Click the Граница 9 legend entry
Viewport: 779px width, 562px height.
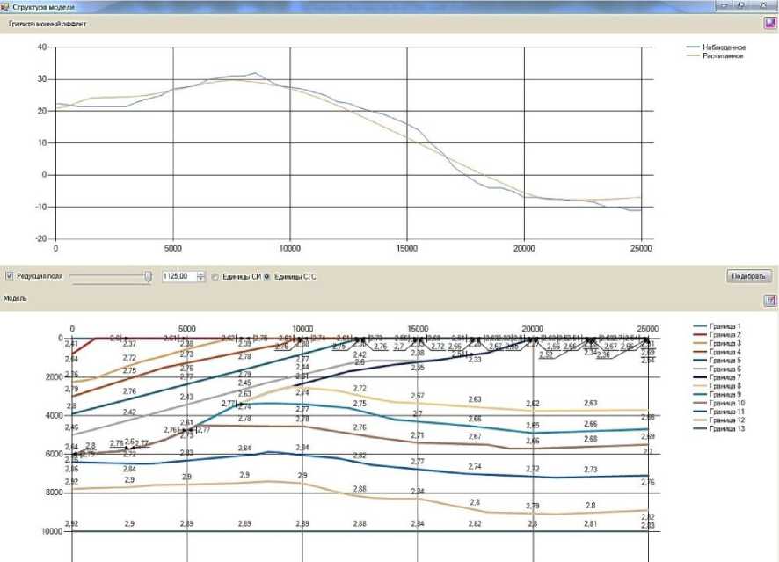tap(717, 395)
